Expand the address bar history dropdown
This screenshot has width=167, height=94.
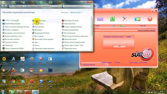coord(57,6)
